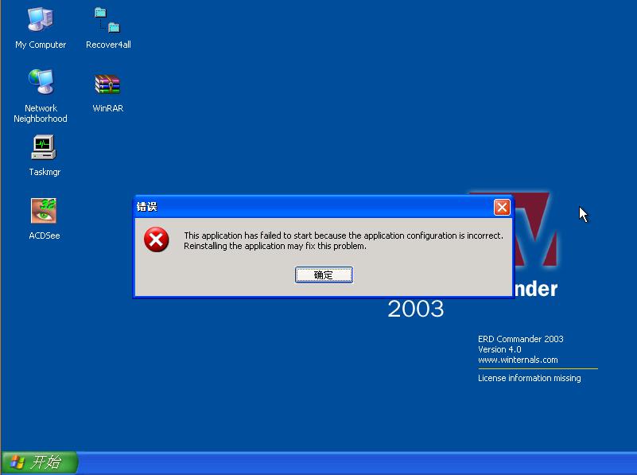Click the www.winternals.com text
The width and height of the screenshot is (637, 475).
point(518,360)
